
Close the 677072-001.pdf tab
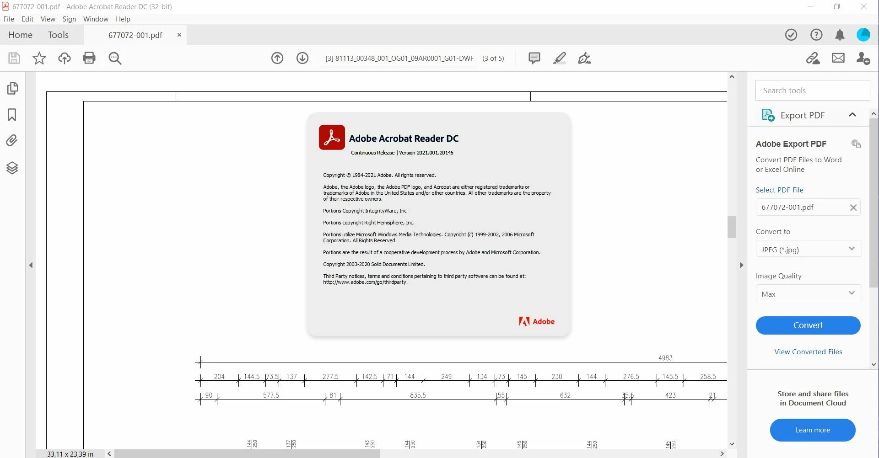tap(179, 35)
